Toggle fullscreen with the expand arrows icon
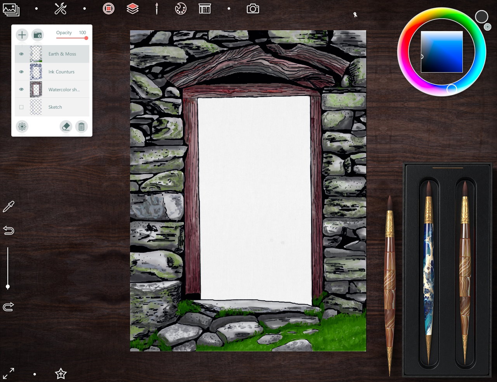Image resolution: width=497 pixels, height=382 pixels. [x=9, y=373]
